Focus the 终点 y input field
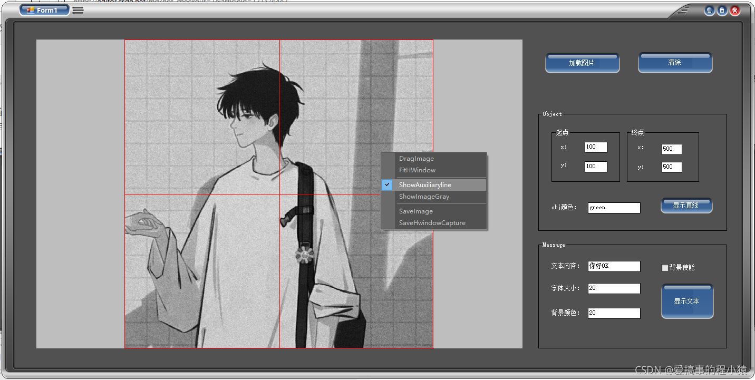The height and width of the screenshot is (380, 755). 672,167
